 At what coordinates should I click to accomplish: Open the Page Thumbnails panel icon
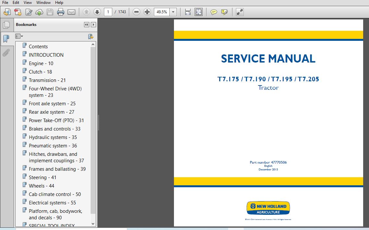pos(6,25)
